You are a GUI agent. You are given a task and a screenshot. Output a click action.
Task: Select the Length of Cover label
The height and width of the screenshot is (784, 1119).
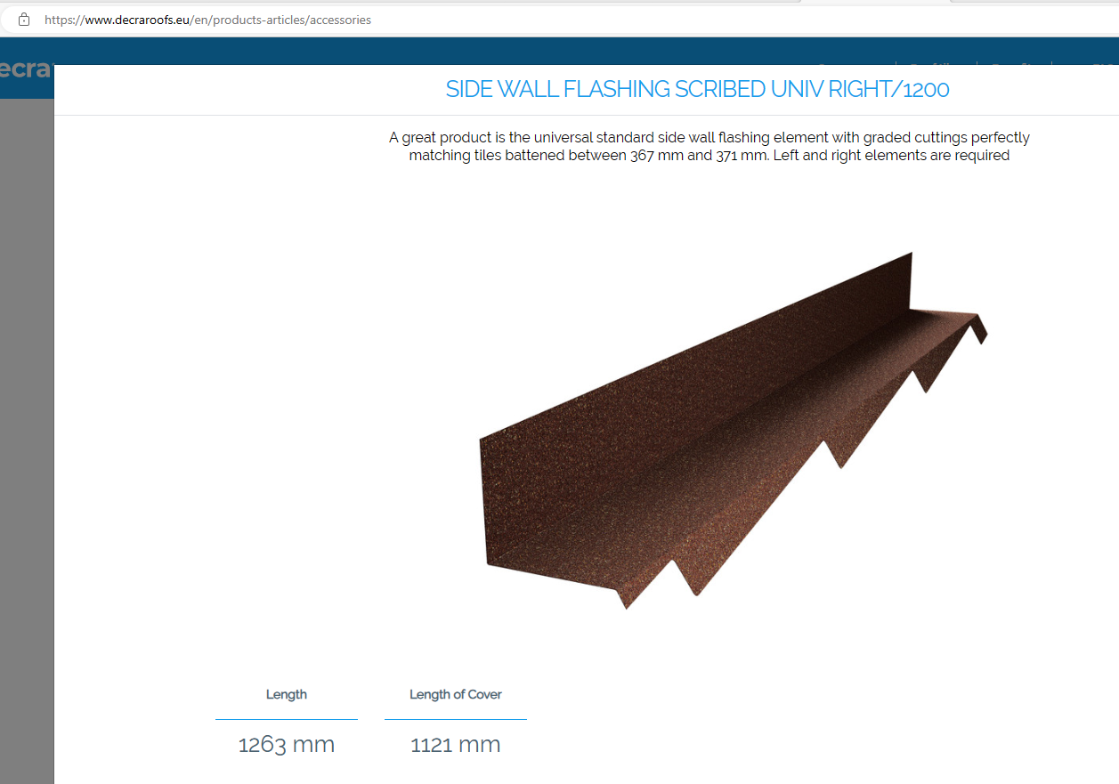455,694
